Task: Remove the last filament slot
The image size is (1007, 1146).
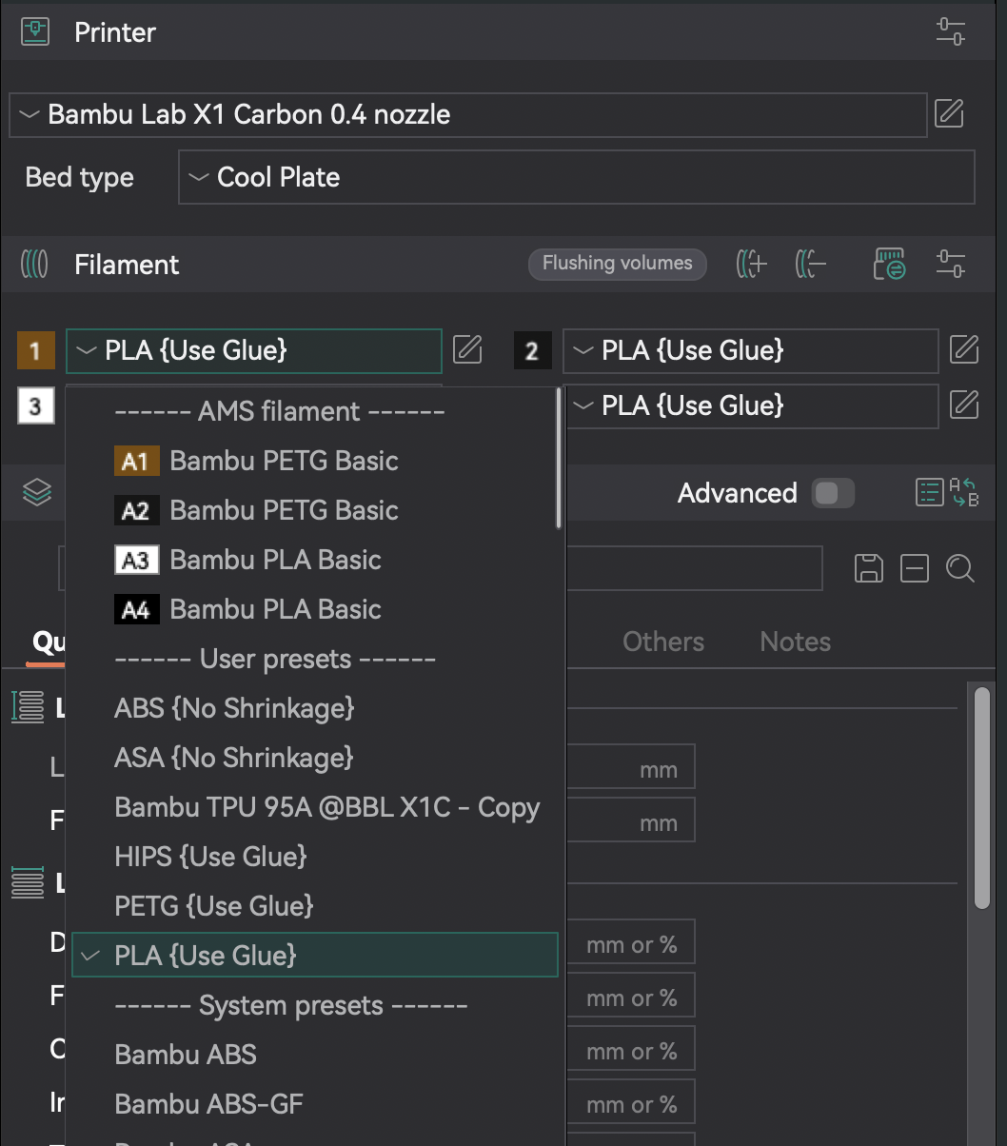Action: (x=811, y=264)
